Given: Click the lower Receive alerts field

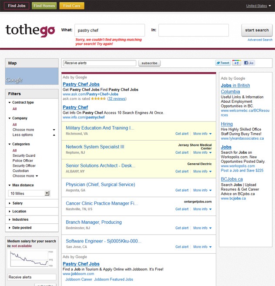Looking at the screenshot, I should 32,277.
